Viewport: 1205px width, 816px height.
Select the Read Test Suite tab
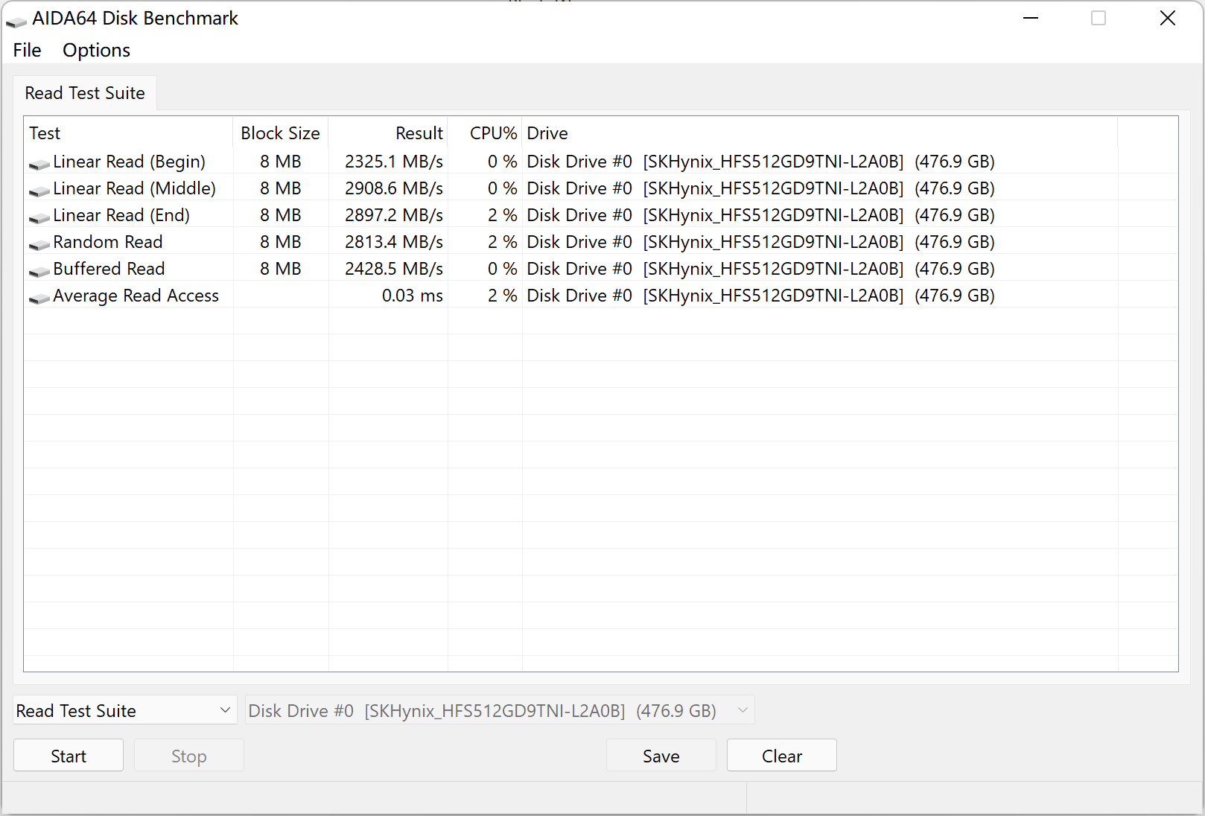pos(85,93)
